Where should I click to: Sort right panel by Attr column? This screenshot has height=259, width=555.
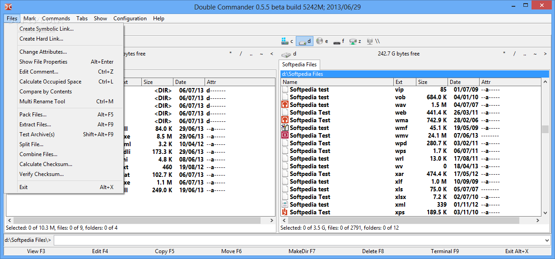point(510,82)
